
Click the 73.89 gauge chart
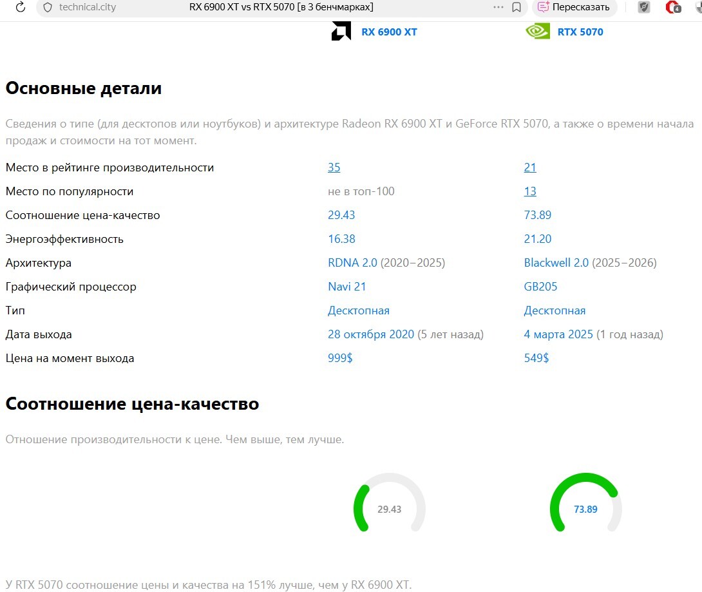coord(585,503)
